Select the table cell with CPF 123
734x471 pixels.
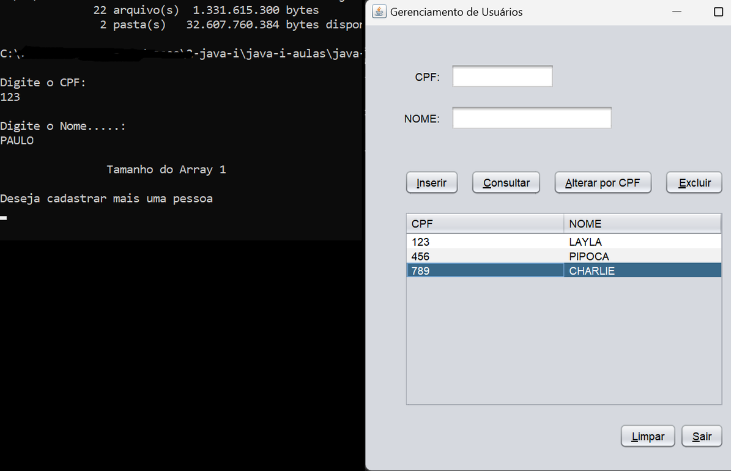pos(485,242)
